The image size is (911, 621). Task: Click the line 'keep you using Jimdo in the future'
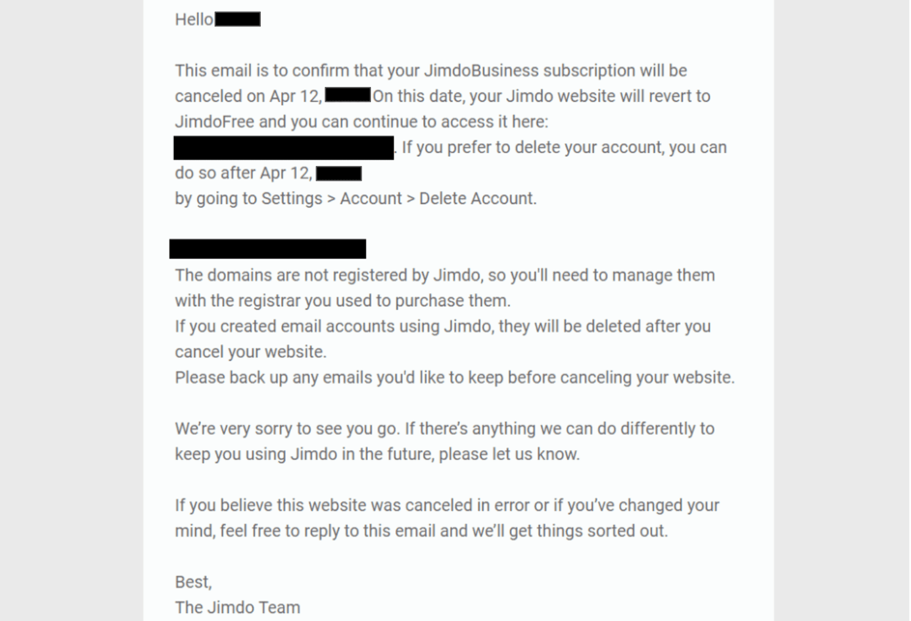pyautogui.click(x=377, y=454)
